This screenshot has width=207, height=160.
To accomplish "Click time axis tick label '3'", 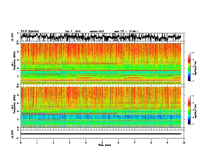I will [70, 143].
